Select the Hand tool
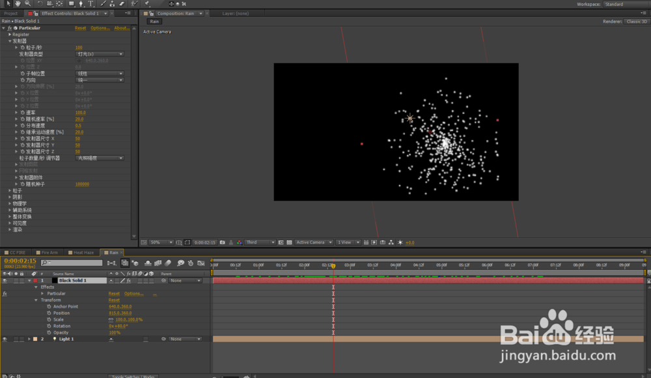This screenshot has height=378, width=651. [18, 4]
